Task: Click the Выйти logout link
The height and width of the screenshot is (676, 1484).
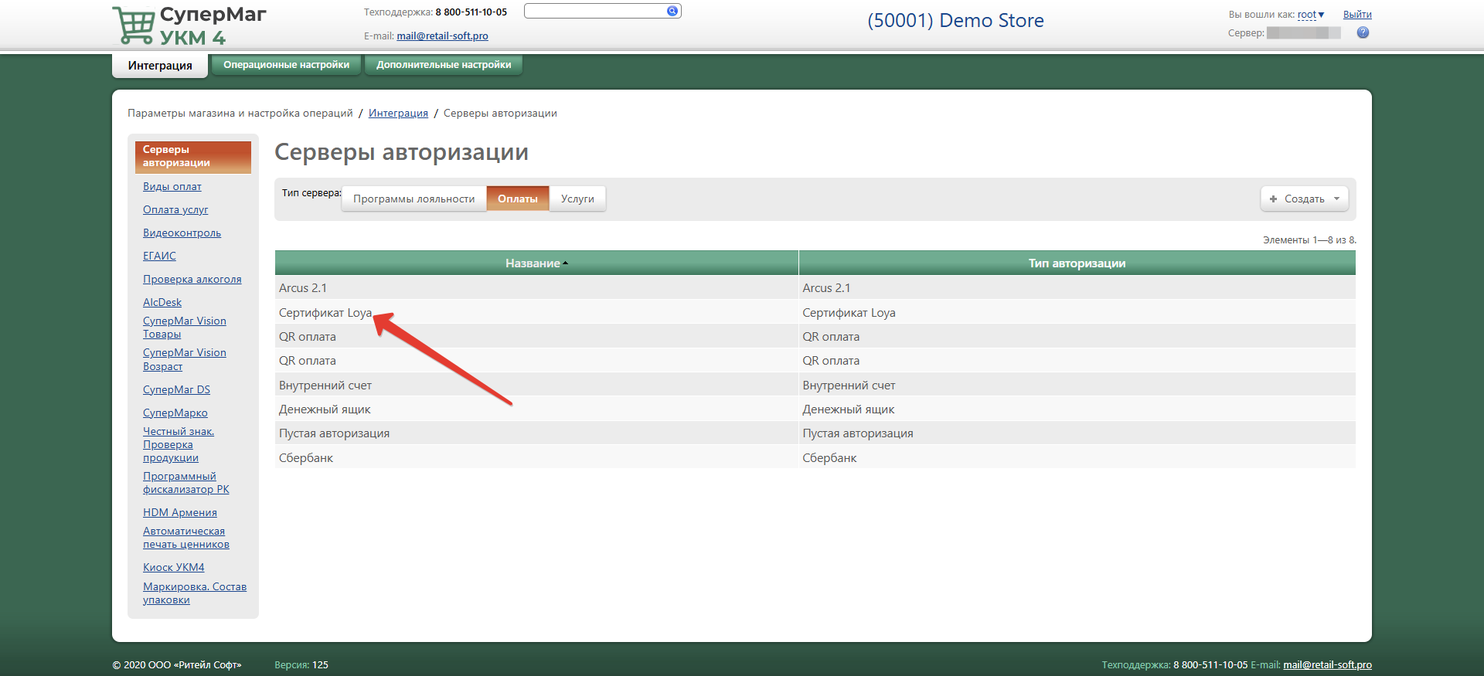Action: click(1356, 15)
